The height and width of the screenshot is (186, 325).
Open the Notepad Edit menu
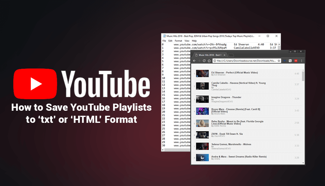click(170, 41)
